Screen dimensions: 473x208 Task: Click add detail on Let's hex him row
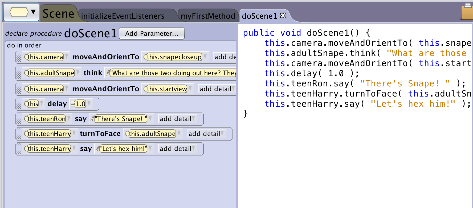pyautogui.click(x=177, y=149)
